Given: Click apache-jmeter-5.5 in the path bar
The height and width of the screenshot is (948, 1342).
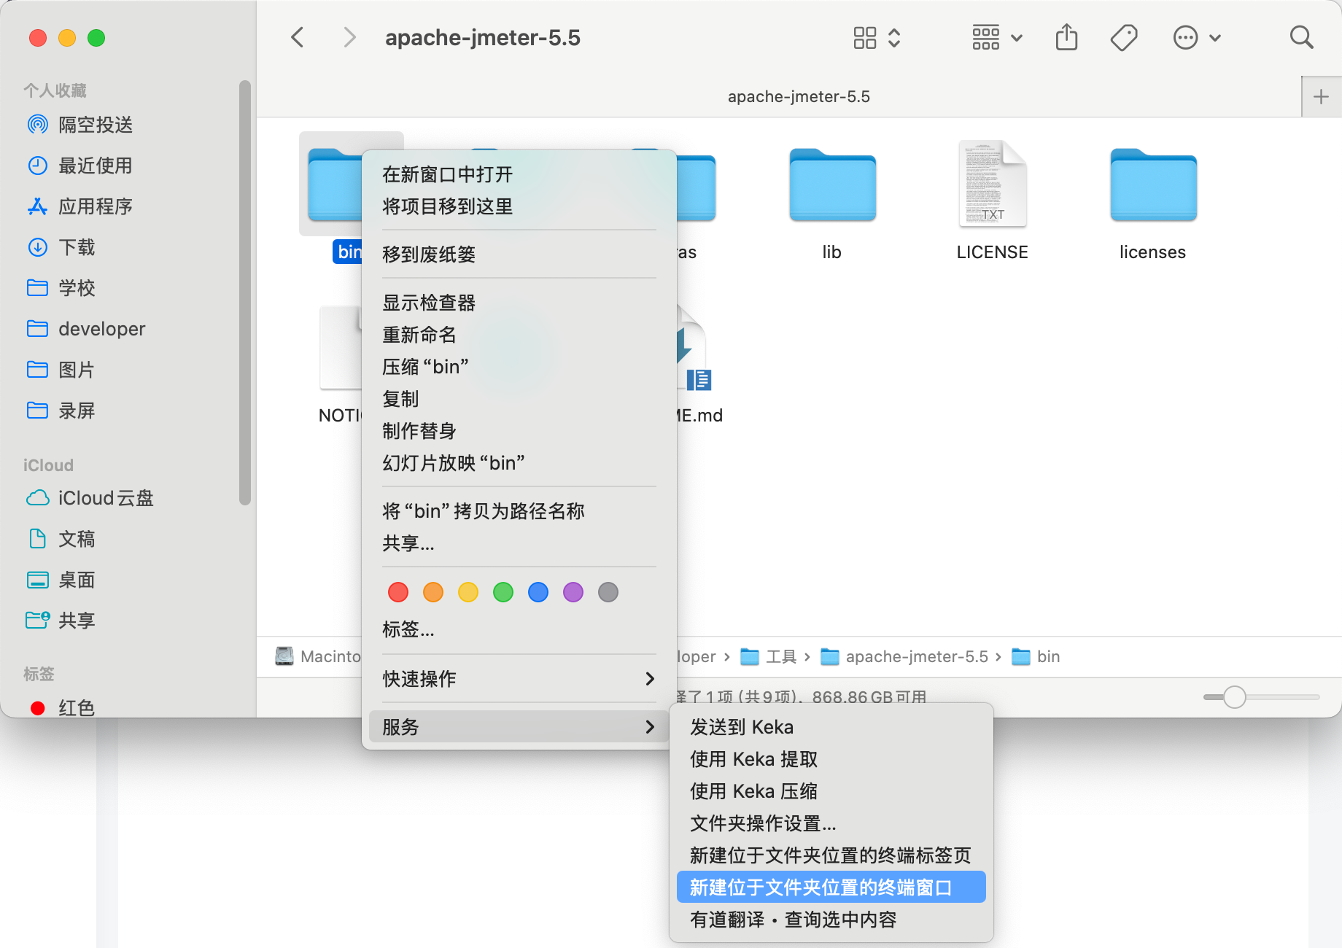Looking at the screenshot, I should (904, 656).
